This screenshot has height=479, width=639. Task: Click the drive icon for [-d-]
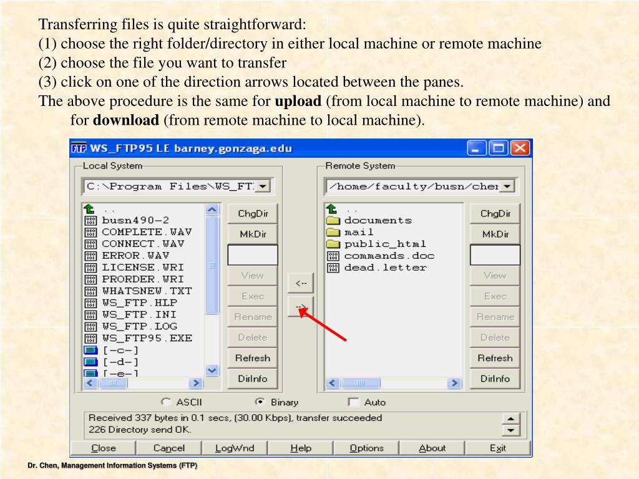[x=90, y=362]
